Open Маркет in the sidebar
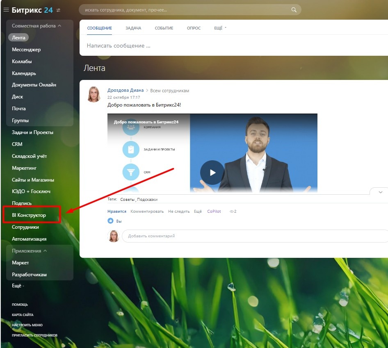 [20, 263]
